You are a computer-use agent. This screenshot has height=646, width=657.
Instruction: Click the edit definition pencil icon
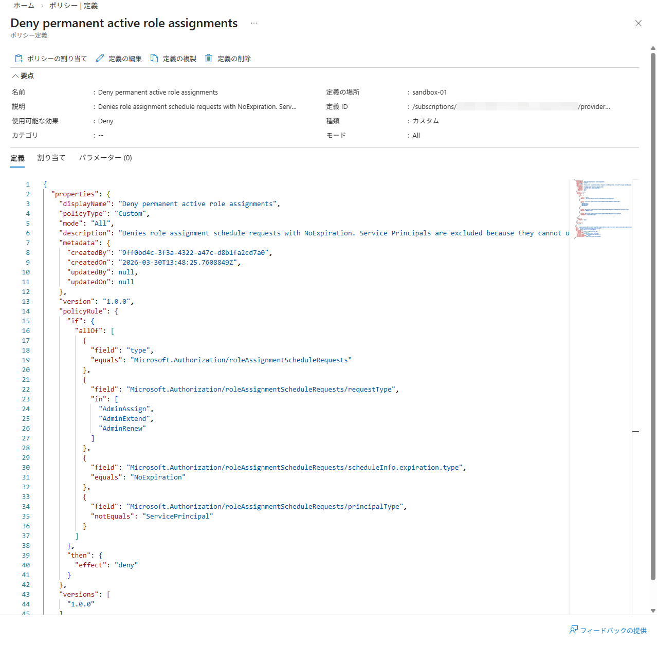point(100,58)
